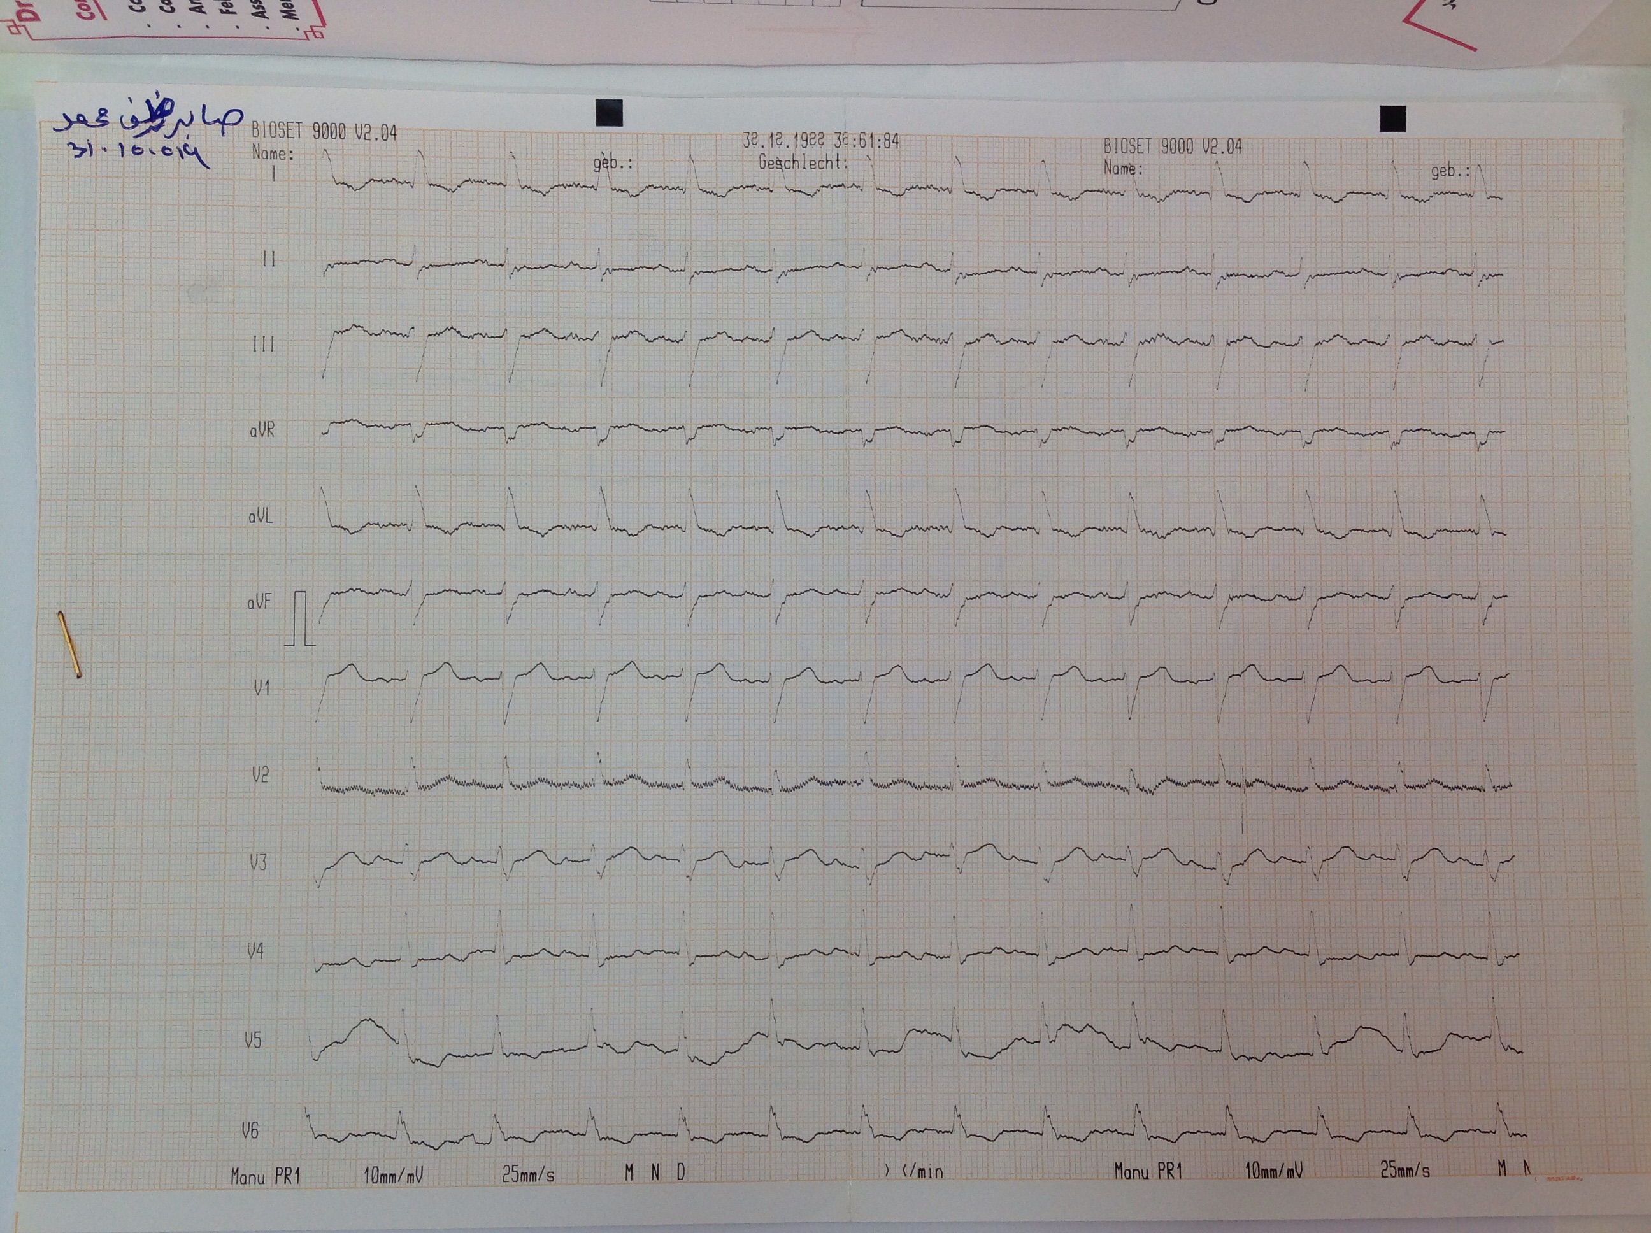Select the lead I label
The image size is (1651, 1233).
(x=273, y=174)
